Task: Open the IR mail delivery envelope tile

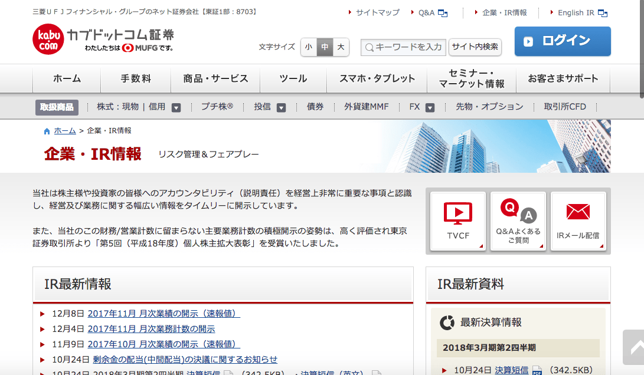Action: click(x=578, y=221)
